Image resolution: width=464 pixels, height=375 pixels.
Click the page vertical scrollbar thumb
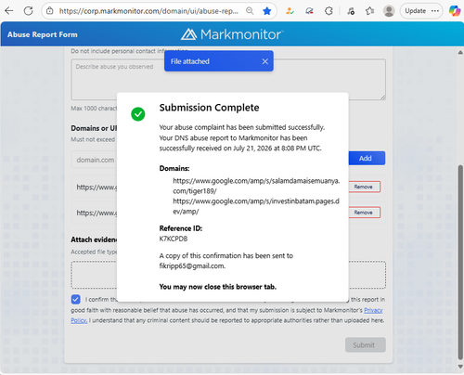point(460,263)
